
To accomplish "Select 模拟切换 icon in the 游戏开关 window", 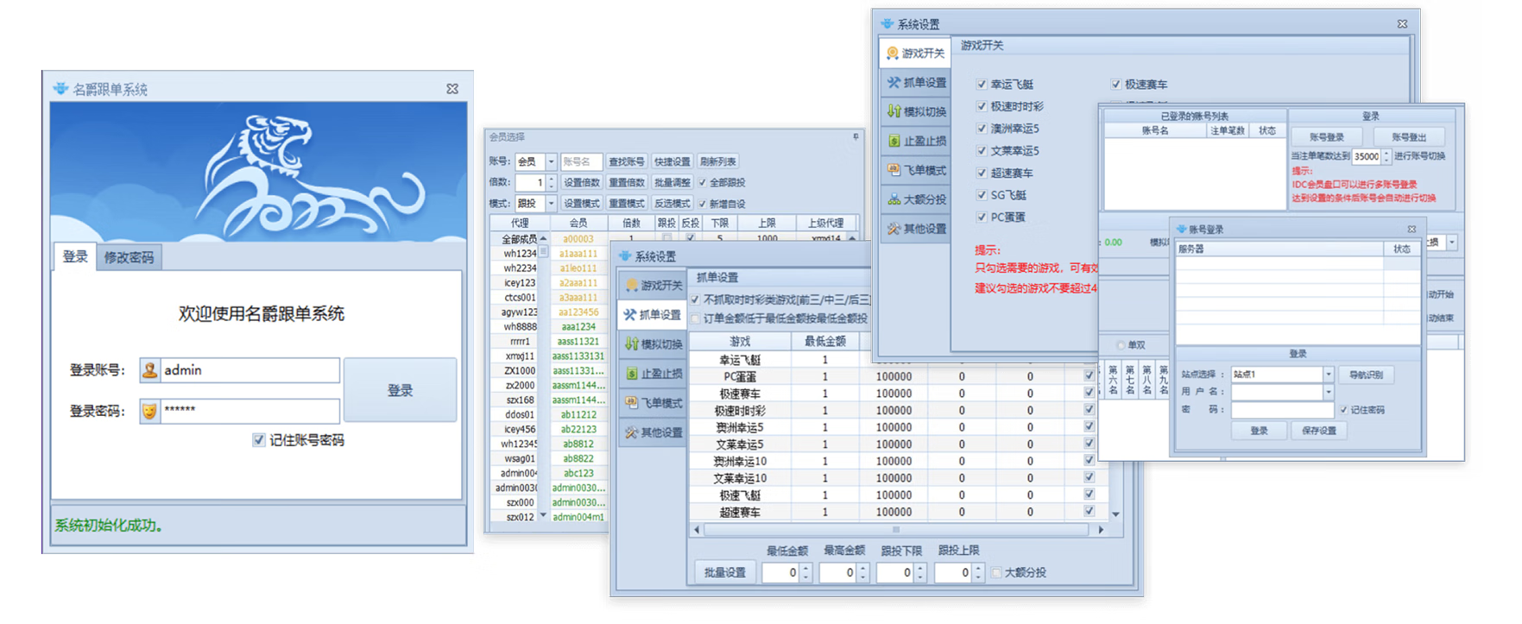I will (x=894, y=111).
